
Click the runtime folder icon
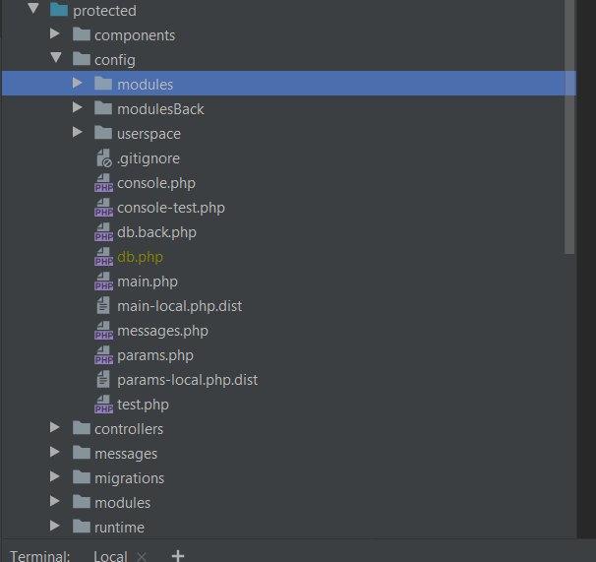(82, 527)
